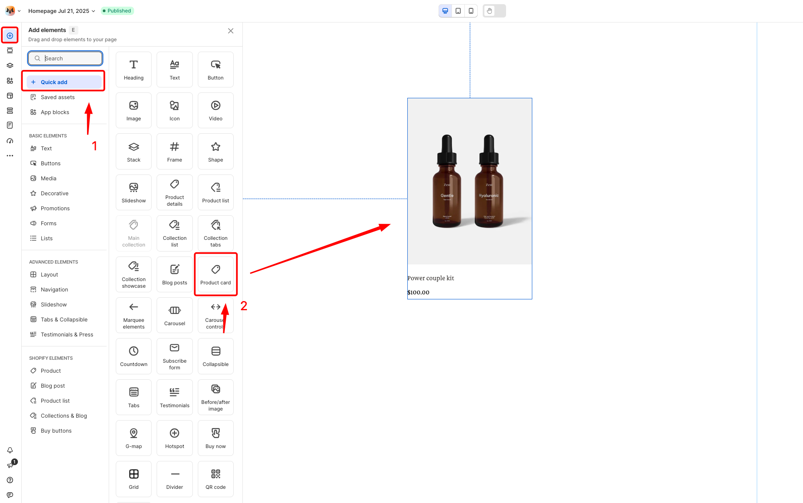Open Homepage Jul 21, 2025 page dropdown
This screenshot has width=803, height=503.
(62, 11)
